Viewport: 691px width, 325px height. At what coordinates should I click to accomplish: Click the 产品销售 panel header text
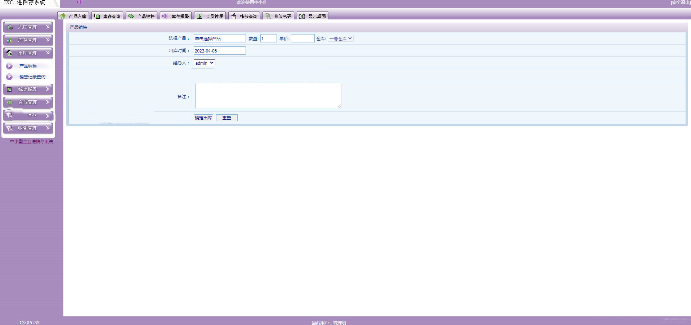pyautogui.click(x=78, y=27)
